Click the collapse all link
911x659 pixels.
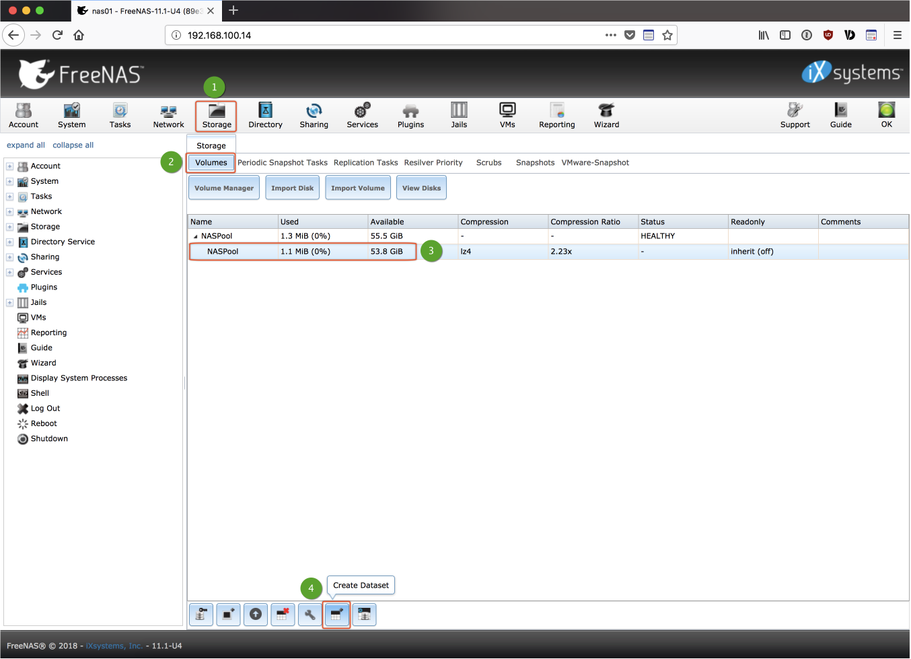[x=73, y=145]
